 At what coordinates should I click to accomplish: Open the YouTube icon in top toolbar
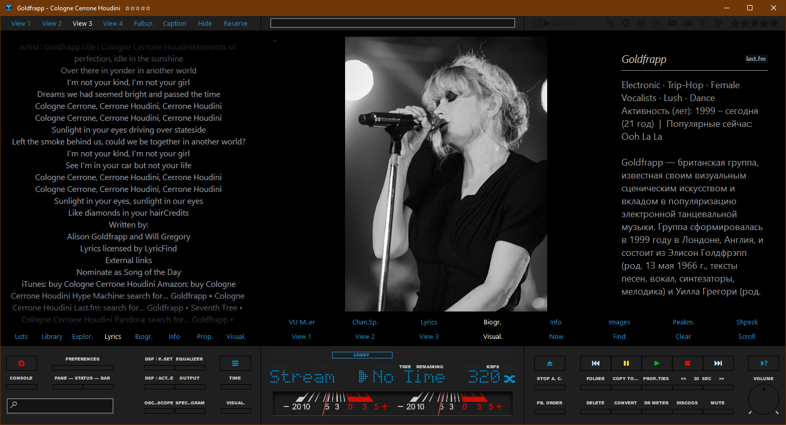tap(672, 23)
